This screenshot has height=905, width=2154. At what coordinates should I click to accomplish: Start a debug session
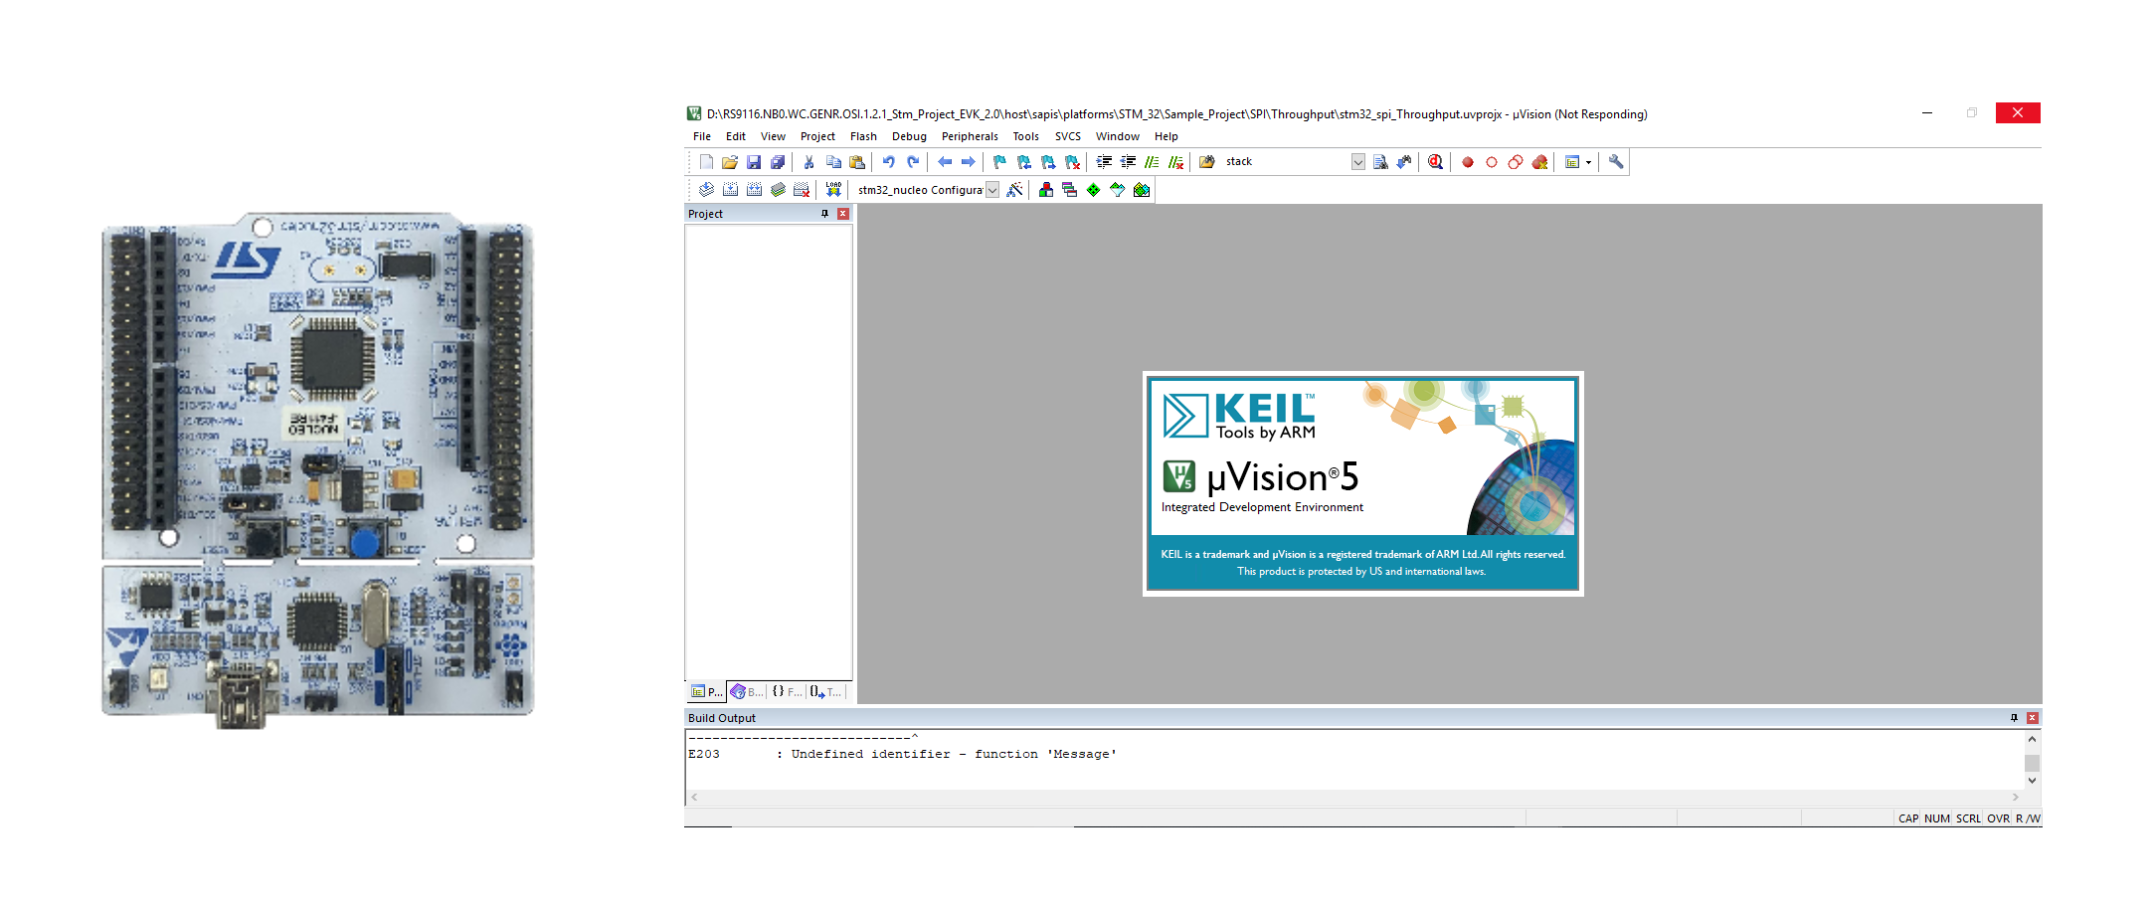[x=1433, y=161]
